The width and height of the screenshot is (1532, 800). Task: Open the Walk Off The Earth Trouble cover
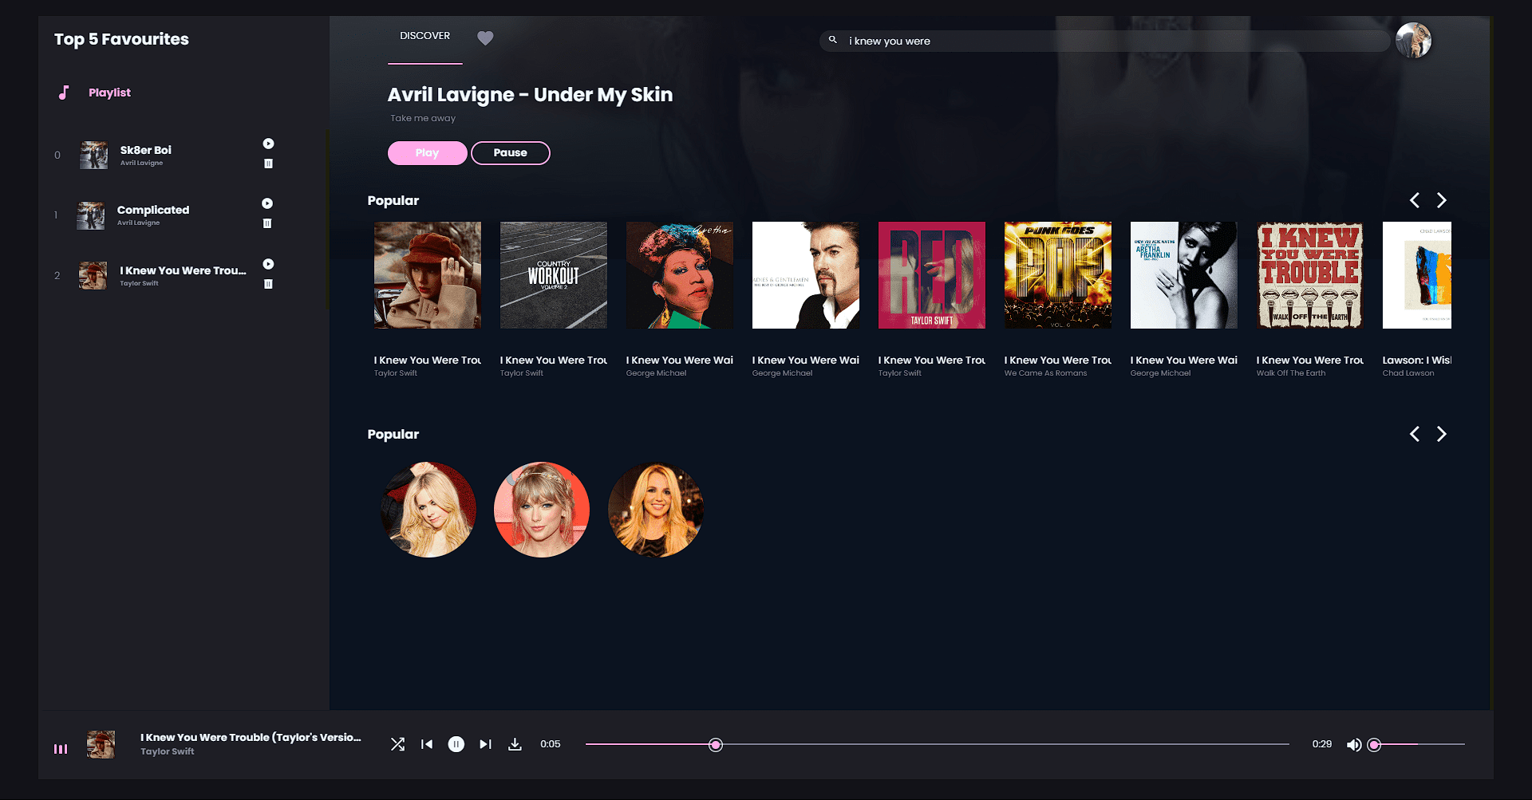[1310, 275]
